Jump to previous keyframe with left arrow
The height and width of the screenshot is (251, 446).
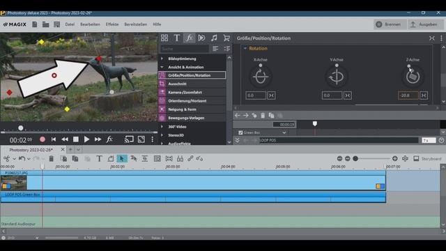(x=237, y=115)
